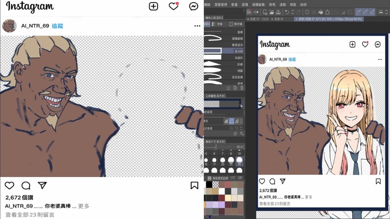
Task: Click brush size 30.0 stepper arrows
Action: [243, 147]
